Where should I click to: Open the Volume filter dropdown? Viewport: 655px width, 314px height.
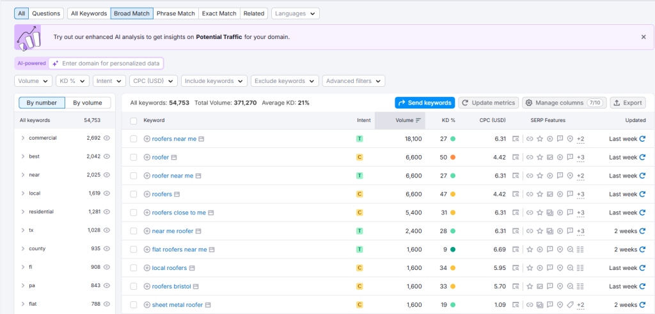point(33,81)
